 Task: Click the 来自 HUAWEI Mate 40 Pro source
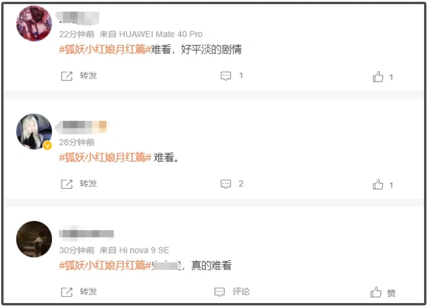point(151,34)
